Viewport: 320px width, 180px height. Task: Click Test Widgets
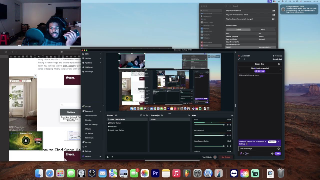pyautogui.click(x=207, y=157)
